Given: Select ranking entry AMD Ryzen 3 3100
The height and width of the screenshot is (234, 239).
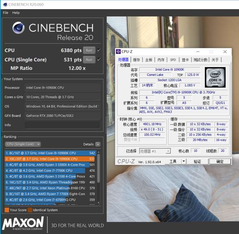Looking at the screenshot, I should pyautogui.click(x=50, y=176).
